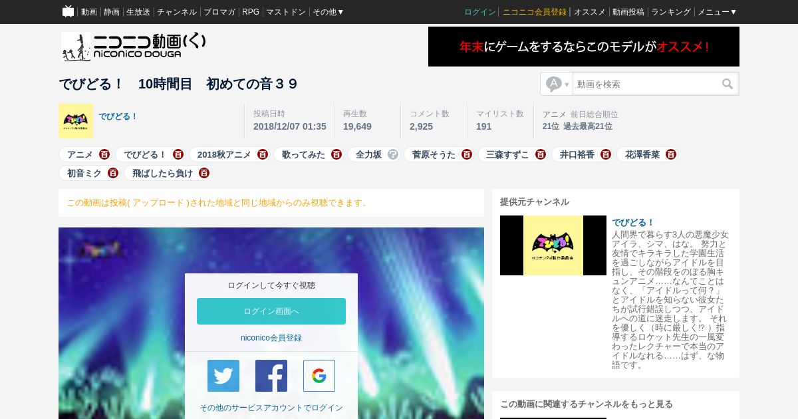Image resolution: width=798 pixels, height=419 pixels.
Task: Go to 静画 in top navigation
Action: pos(112,12)
